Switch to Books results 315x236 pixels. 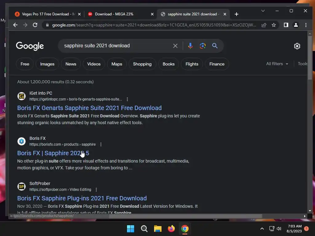pyautogui.click(x=169, y=64)
